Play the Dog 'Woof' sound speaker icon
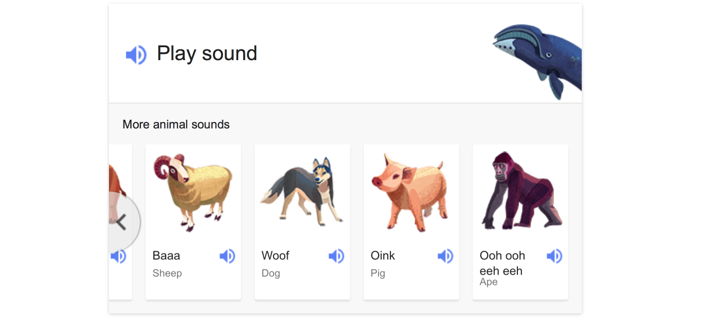Screen dimensions: 701x317 coord(336,256)
